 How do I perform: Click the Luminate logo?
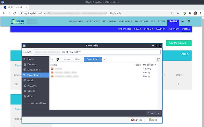point(18,21)
